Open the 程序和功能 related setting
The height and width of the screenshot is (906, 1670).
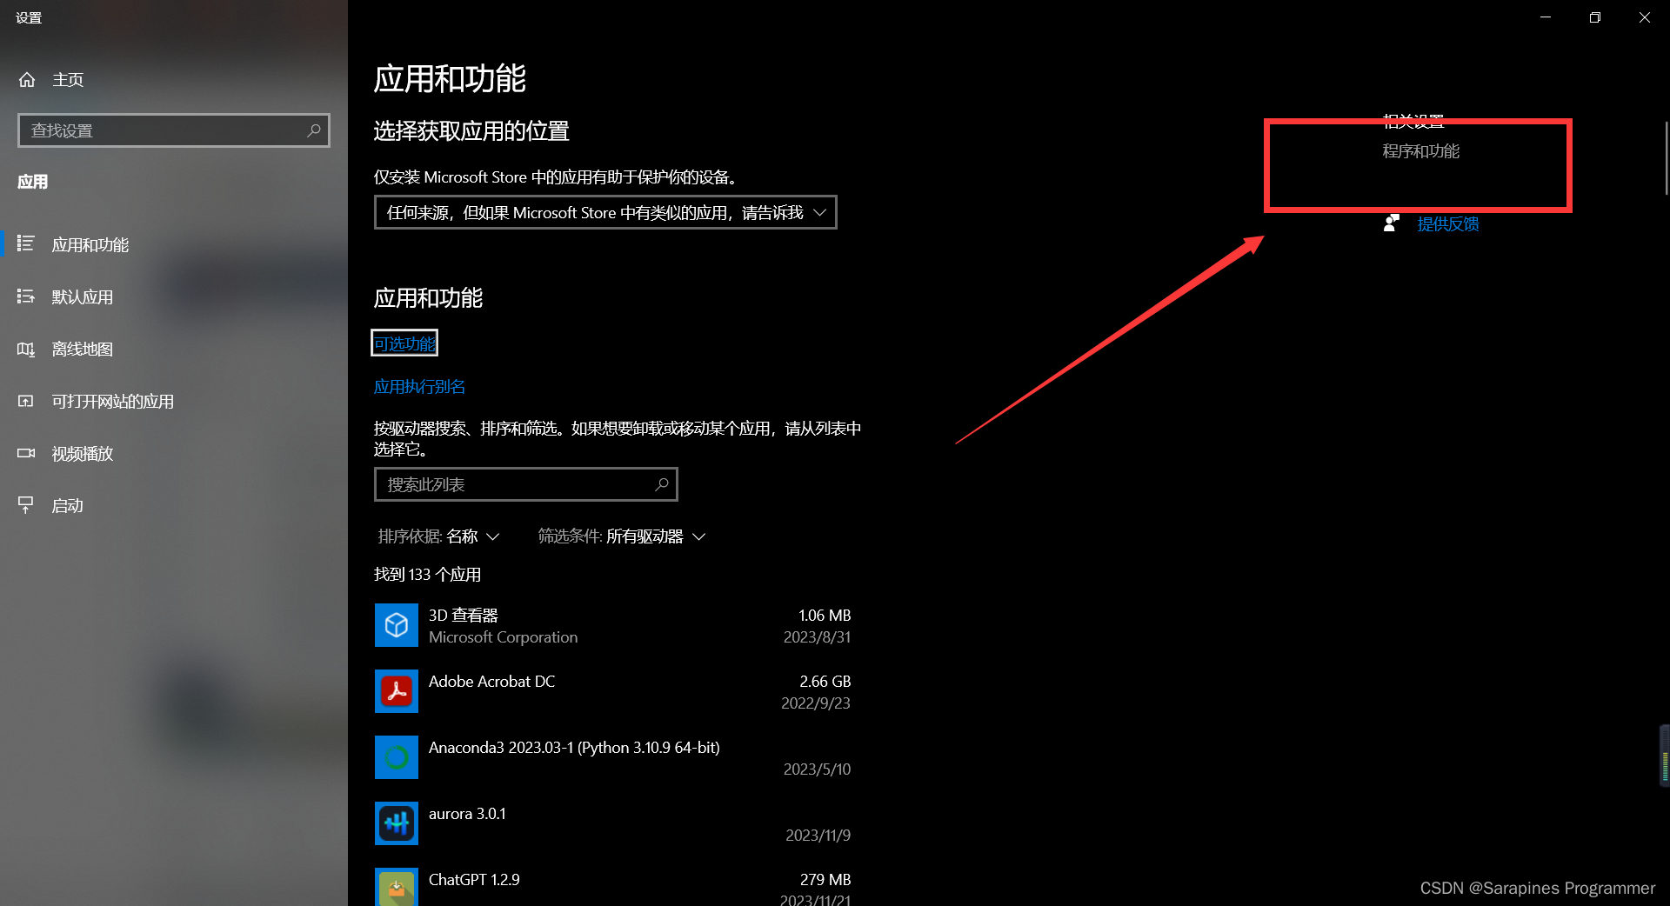1420,151
